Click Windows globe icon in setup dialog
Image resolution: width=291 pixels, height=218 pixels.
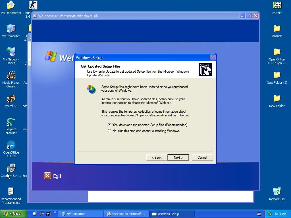coord(91,89)
